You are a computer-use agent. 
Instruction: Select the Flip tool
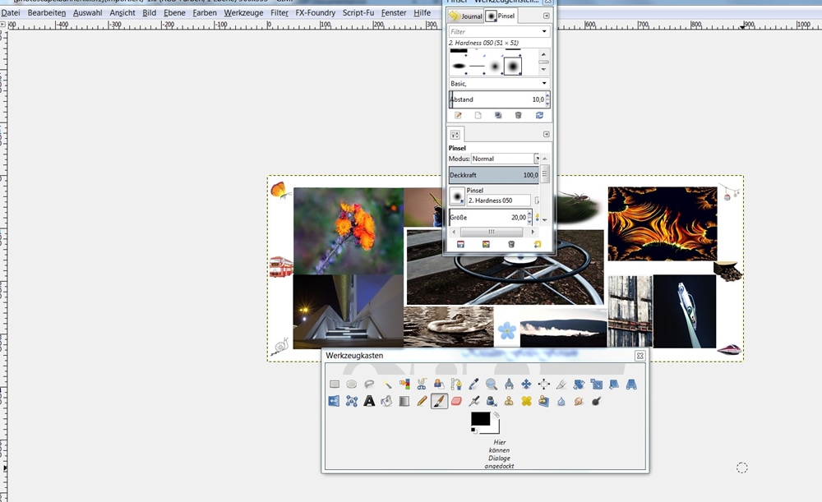pyautogui.click(x=335, y=402)
